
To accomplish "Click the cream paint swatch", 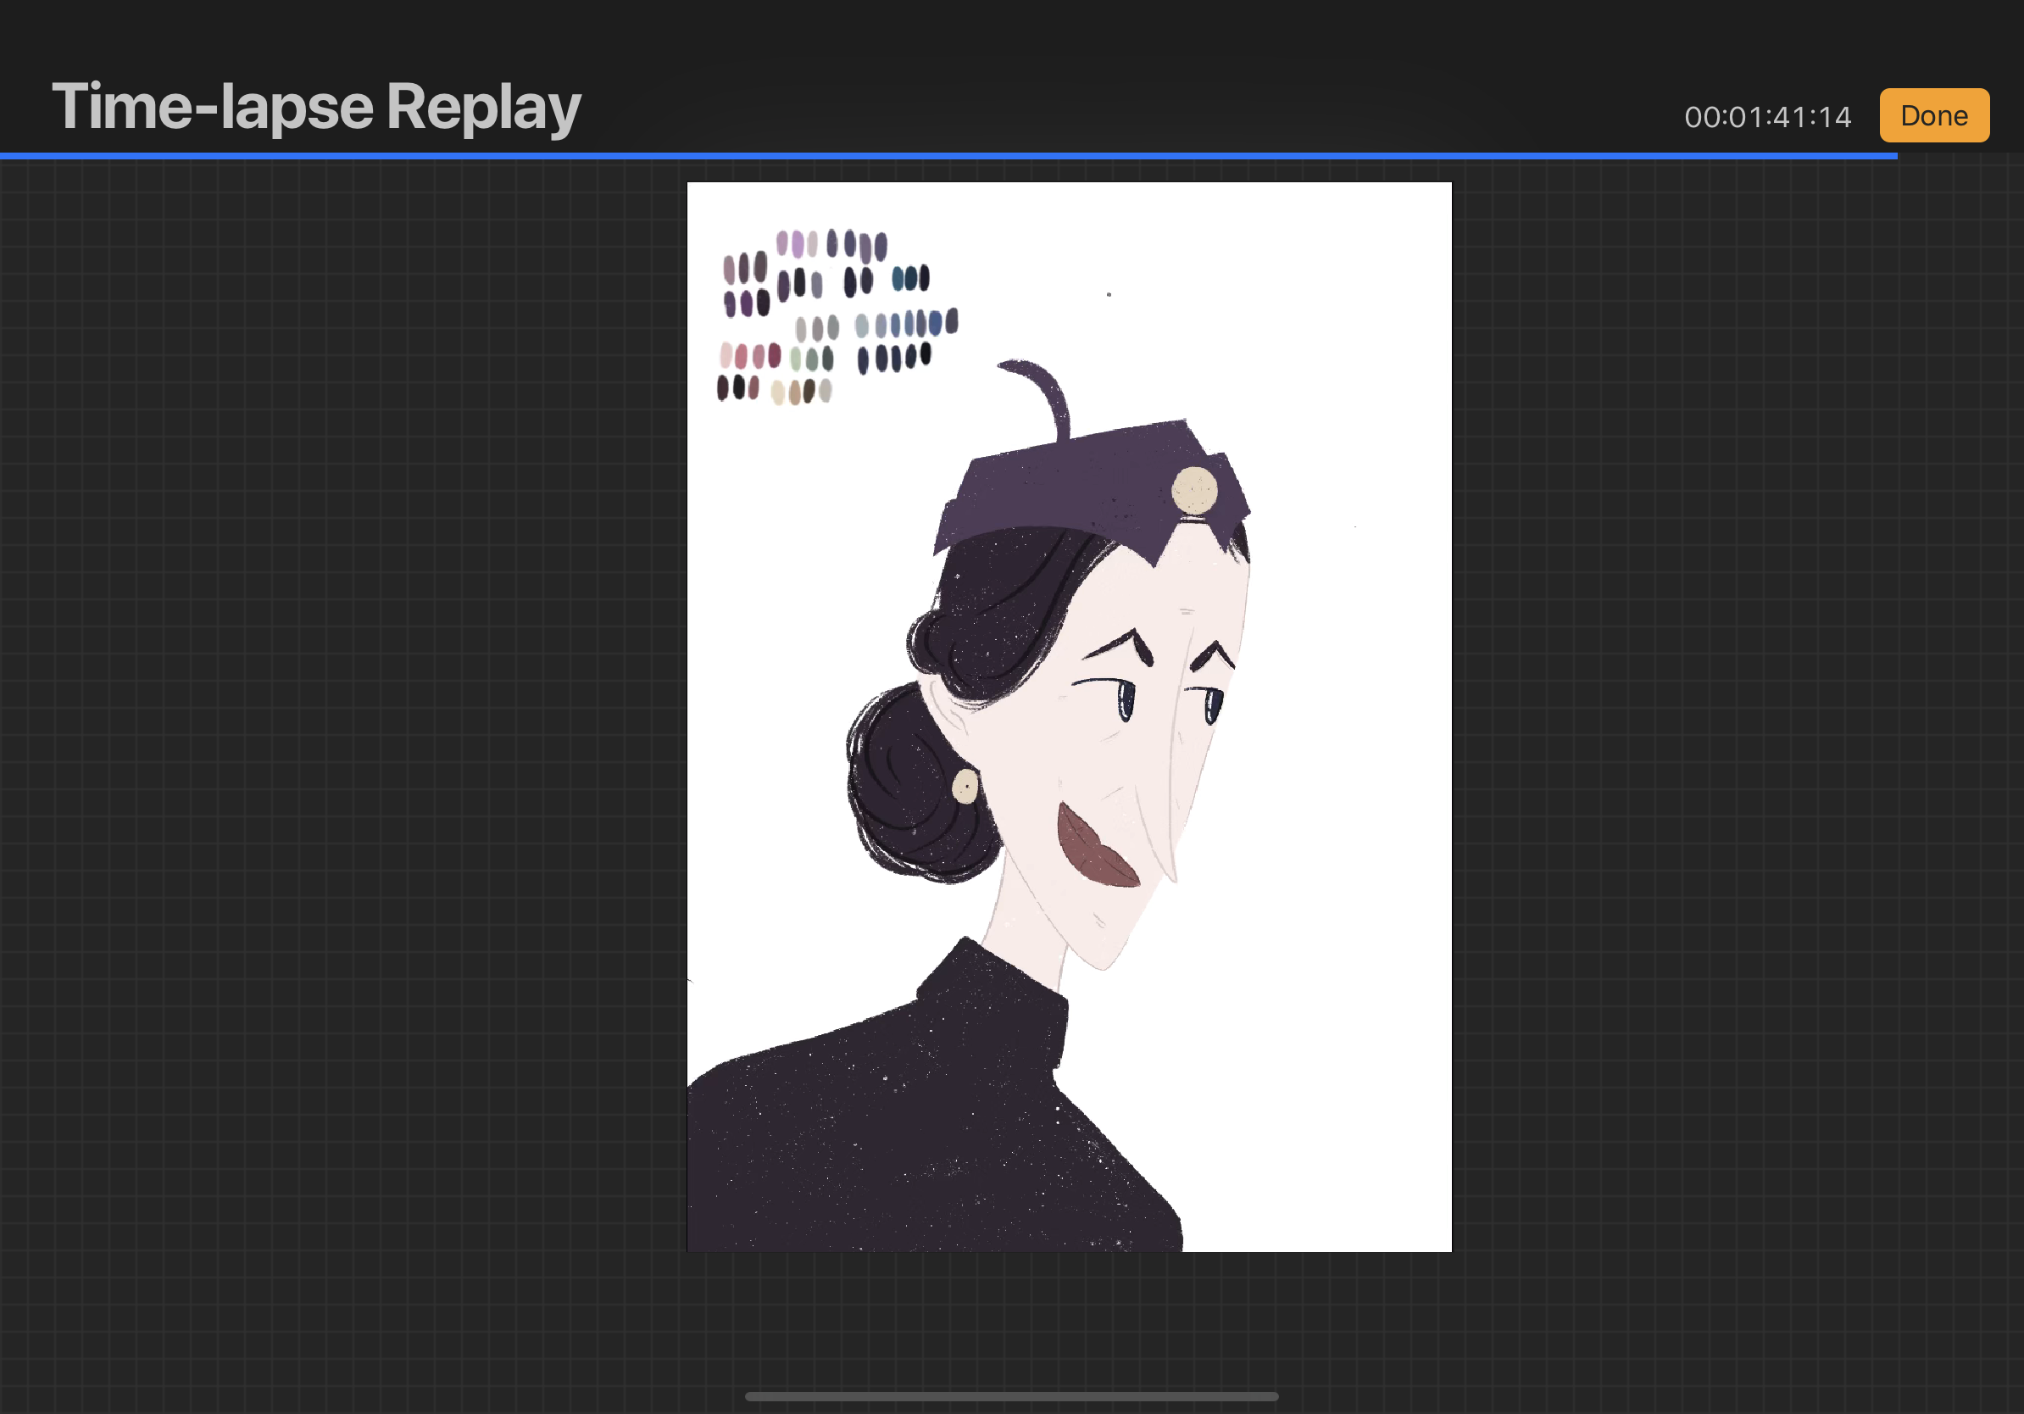I will pos(777,393).
